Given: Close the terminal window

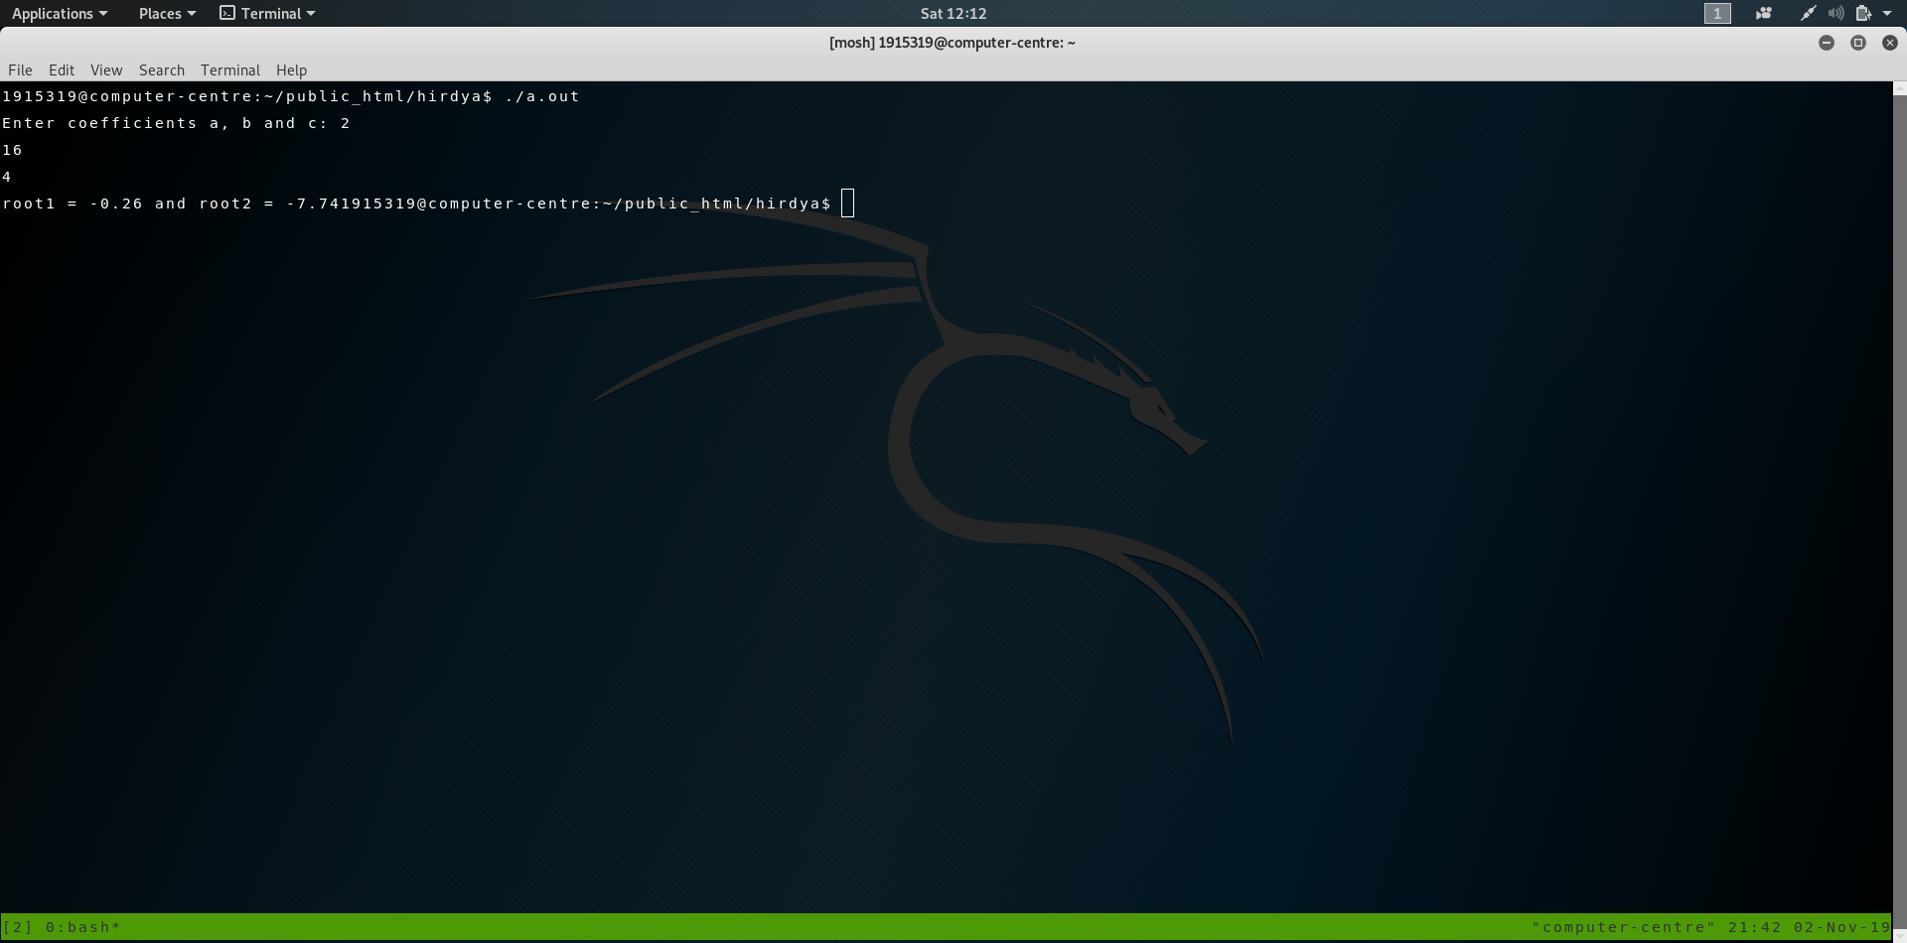Looking at the screenshot, I should [x=1890, y=43].
